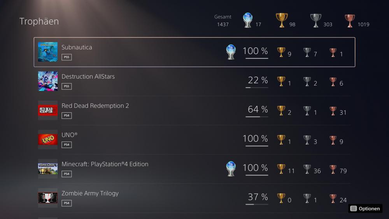This screenshot has height=219, width=389.
Task: Click the Zombie Army Trilogy cover thumbnail
Action: (48, 198)
